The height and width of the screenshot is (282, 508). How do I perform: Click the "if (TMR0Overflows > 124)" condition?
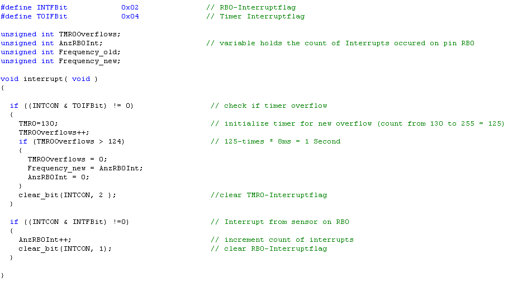coord(72,141)
